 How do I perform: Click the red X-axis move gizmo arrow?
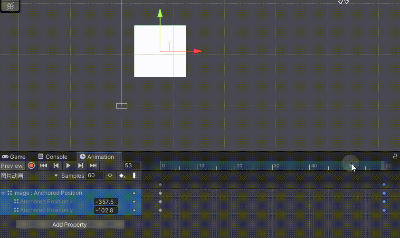tap(198, 51)
